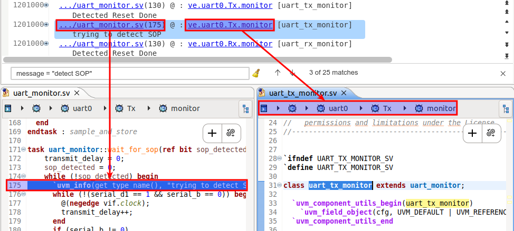
Task: Select the uart0 breadcrumb in the uart_monitor.sv editor
Action: [77, 108]
